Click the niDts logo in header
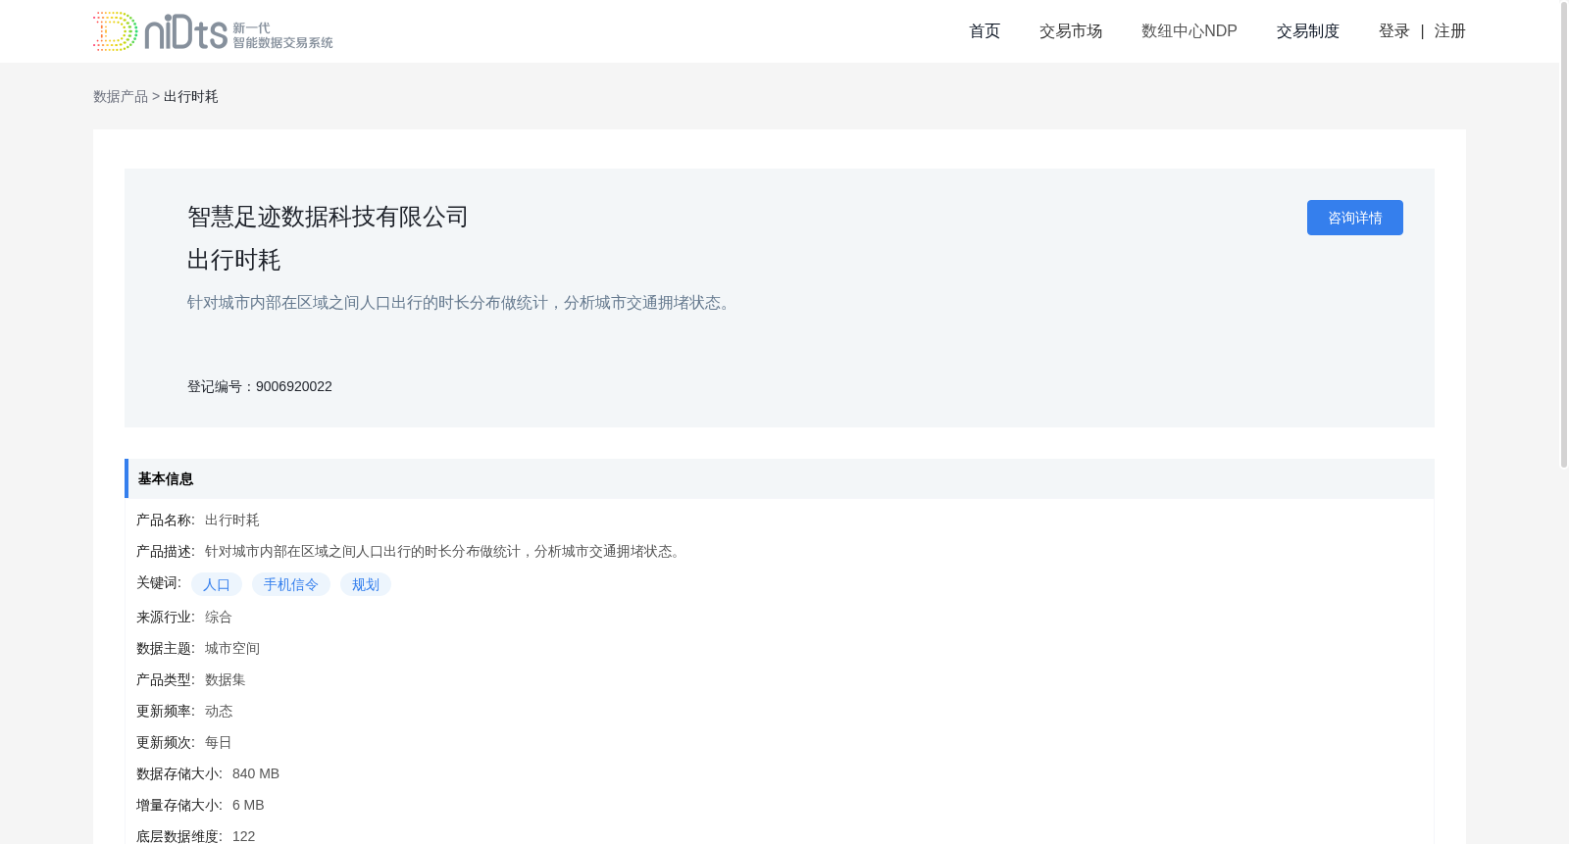 (213, 31)
